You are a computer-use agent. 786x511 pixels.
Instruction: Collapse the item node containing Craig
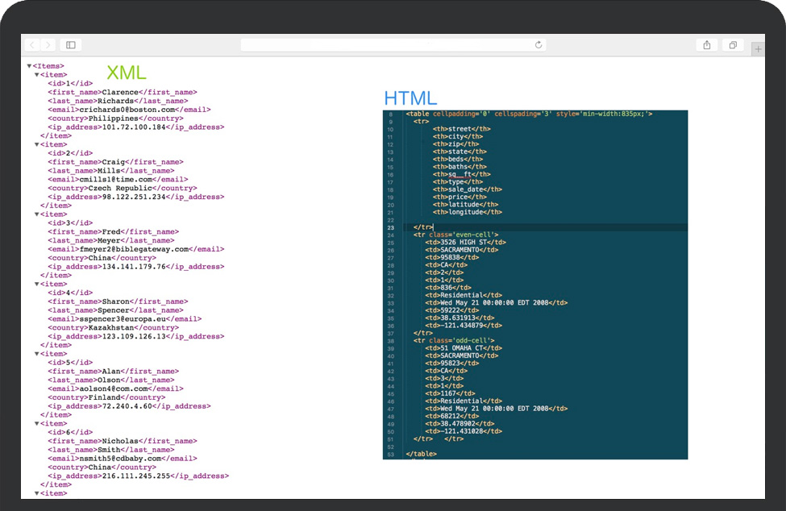pos(37,145)
